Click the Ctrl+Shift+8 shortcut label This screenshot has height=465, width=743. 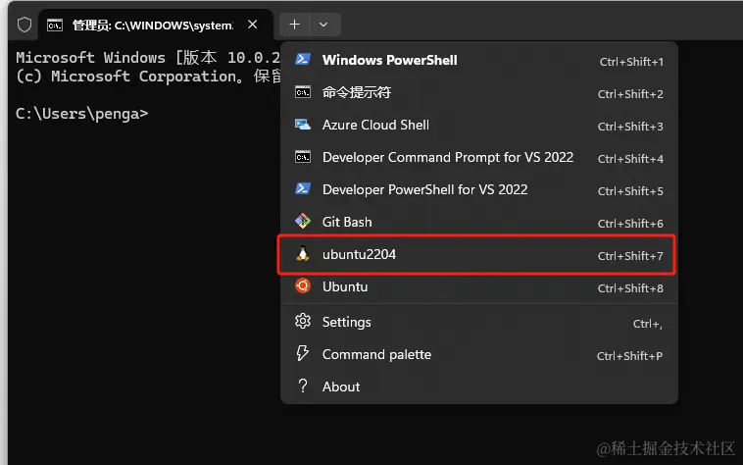point(630,288)
